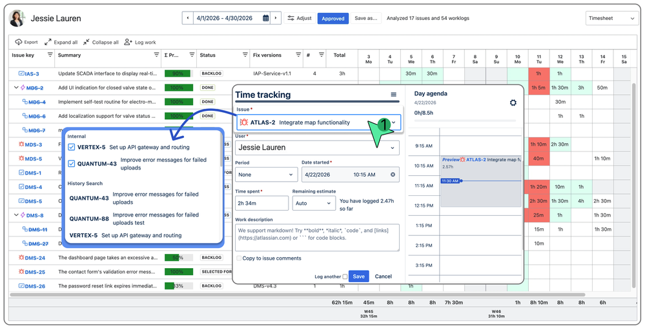Screen dimensions: 645x328
Task: Click the SELECTED FOR status of DMS-25
Action: tap(216, 272)
